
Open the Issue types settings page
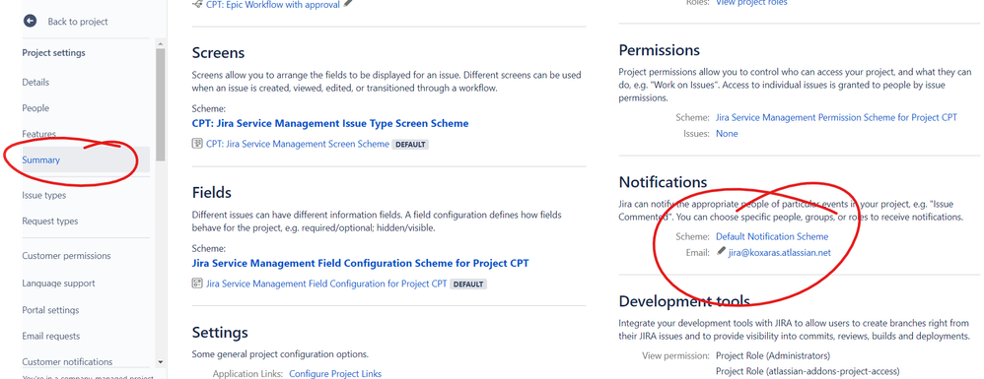click(x=44, y=196)
